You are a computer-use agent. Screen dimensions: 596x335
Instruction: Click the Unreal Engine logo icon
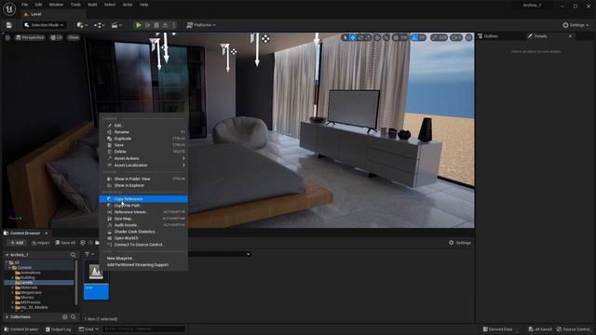point(9,8)
